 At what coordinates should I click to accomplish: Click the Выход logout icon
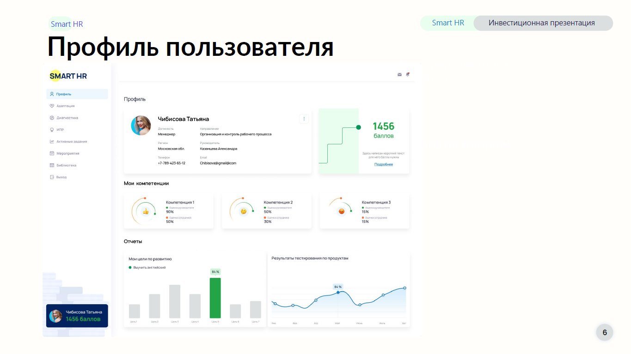[x=52, y=177]
